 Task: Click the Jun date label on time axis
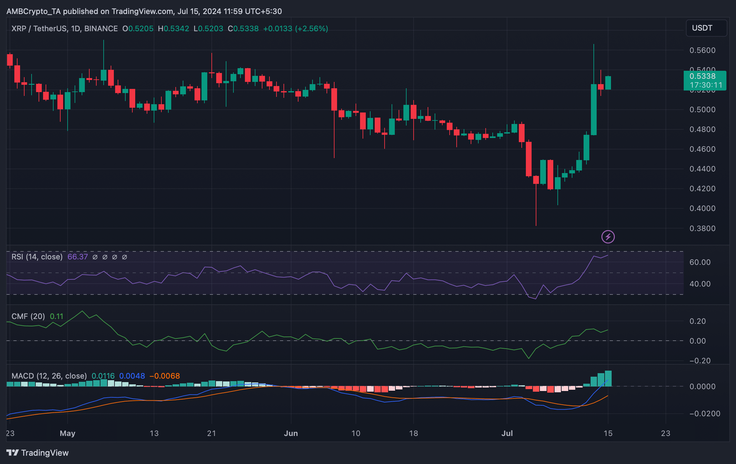pyautogui.click(x=291, y=433)
